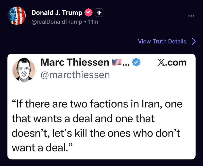This screenshot has height=166, width=203.
Task: Open the Donald J. Trump display name
Action: coord(57,12)
